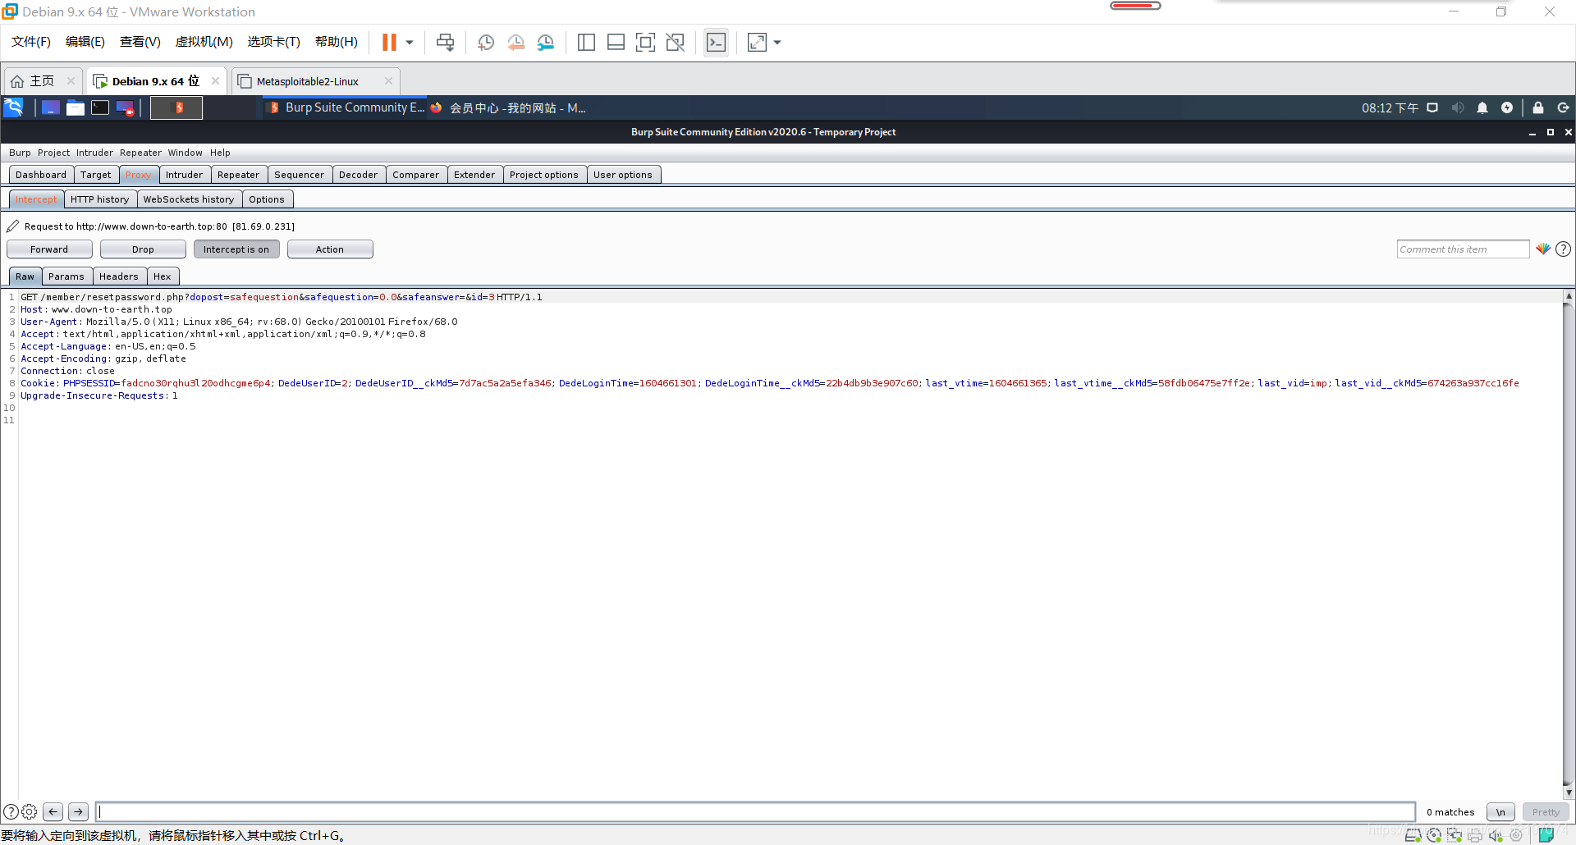
Task: Forward the intercepted request
Action: (x=49, y=249)
